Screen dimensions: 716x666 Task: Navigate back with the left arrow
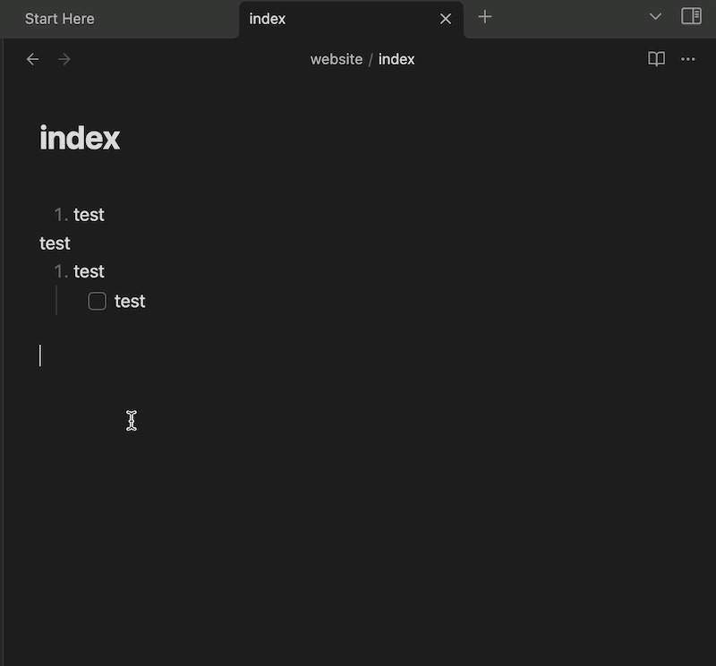(33, 59)
